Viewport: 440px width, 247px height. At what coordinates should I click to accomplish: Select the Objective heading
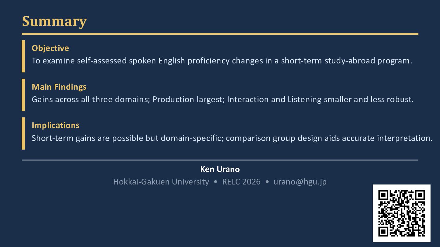coord(50,48)
